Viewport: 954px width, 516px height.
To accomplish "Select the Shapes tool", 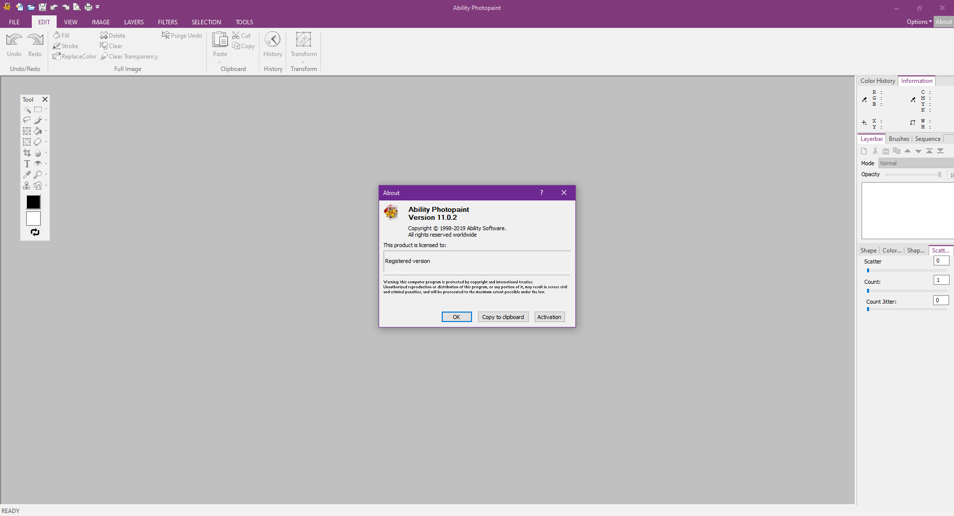I will click(x=38, y=186).
